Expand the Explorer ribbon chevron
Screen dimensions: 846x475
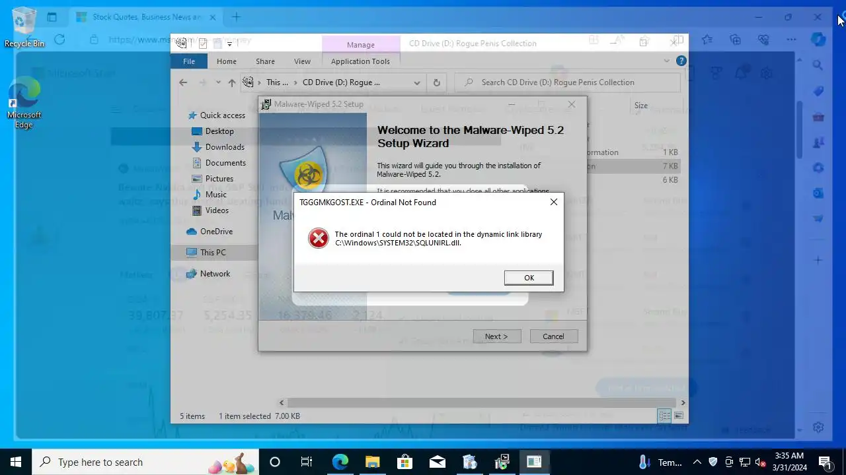(667, 61)
